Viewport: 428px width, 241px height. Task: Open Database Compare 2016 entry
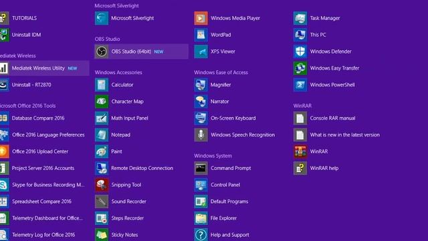coord(32,118)
